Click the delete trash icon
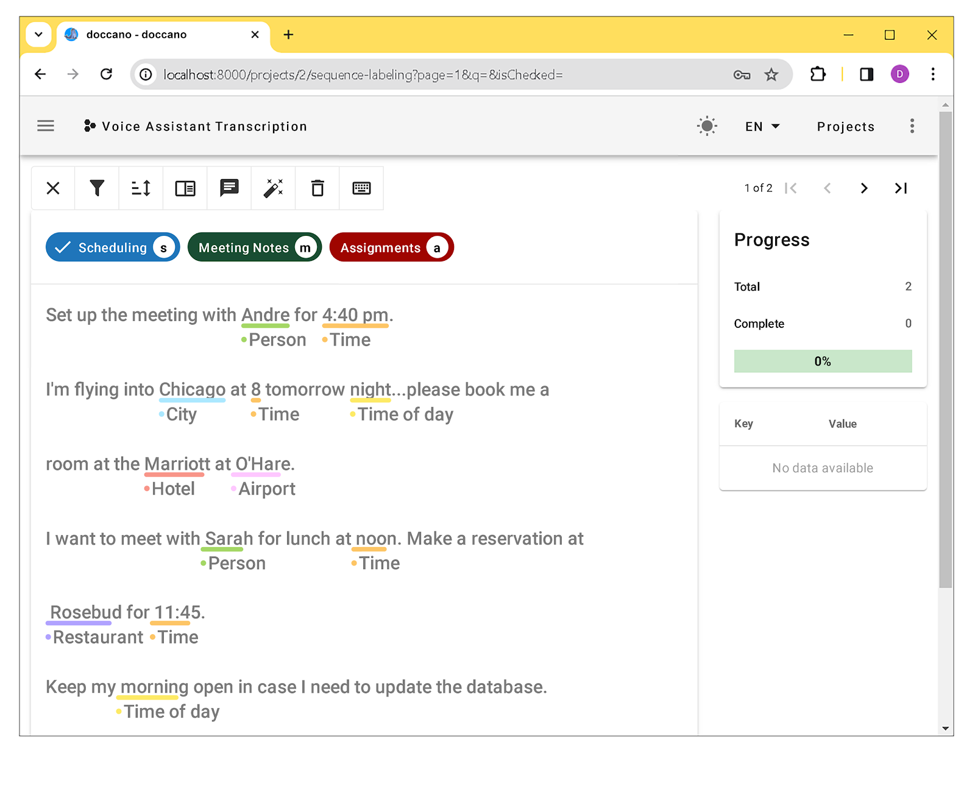Screen dimensions: 975x786 pyautogui.click(x=317, y=188)
